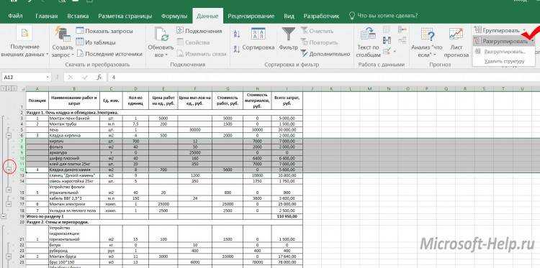Open the Name Box dropdown arrow
This screenshot has width=540, height=268.
(x=48, y=78)
